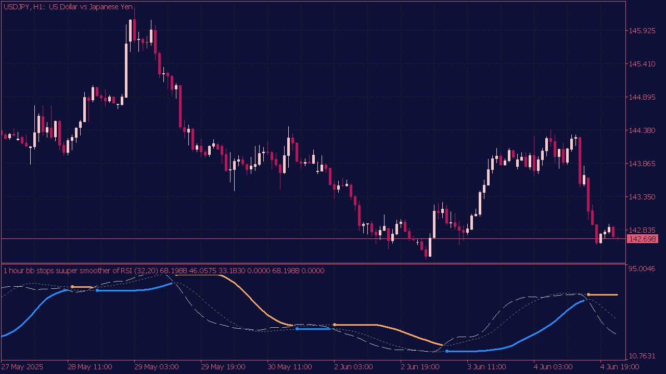Click the blue dot near 30 May 11:00

point(297,329)
